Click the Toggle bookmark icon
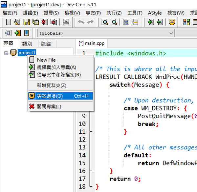Screen dimensions: 197x192 click(x=27, y=33)
